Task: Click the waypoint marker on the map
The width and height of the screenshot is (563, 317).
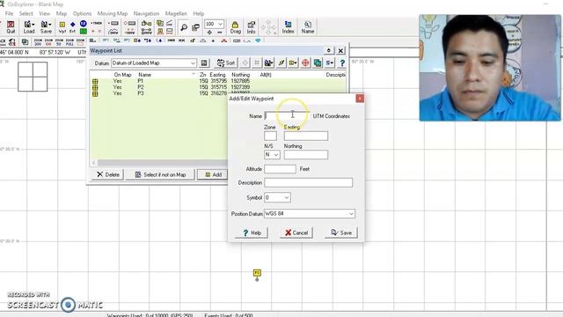Action: click(257, 274)
